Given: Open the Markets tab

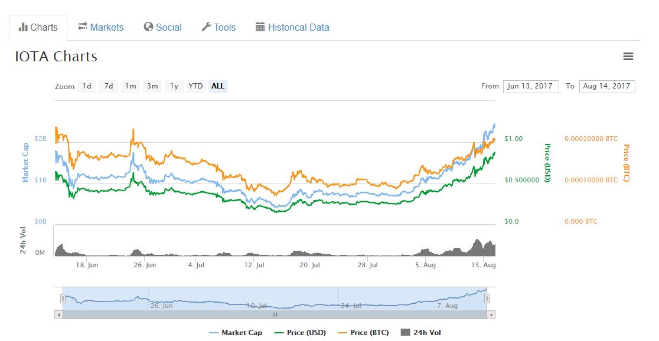Looking at the screenshot, I should point(101,27).
